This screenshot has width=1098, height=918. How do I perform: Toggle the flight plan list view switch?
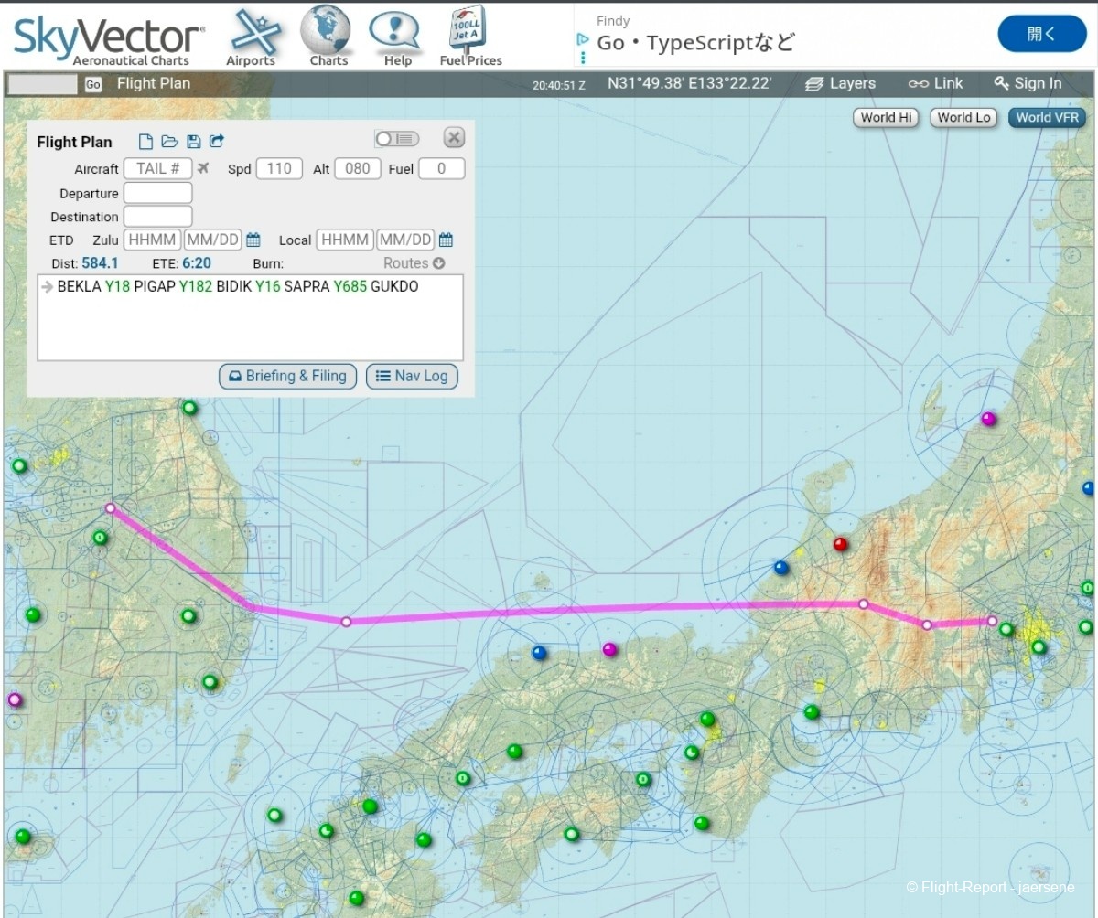coord(396,139)
